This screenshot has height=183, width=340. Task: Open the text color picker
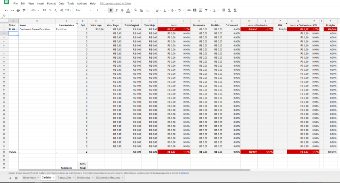tap(128, 10)
